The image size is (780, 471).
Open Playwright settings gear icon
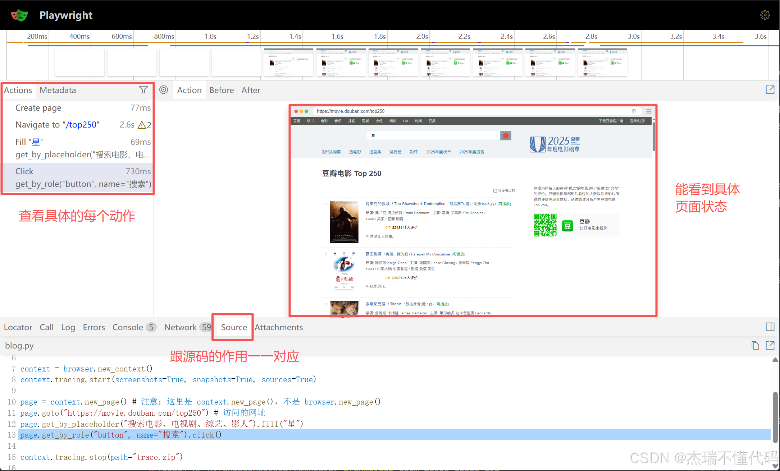765,15
